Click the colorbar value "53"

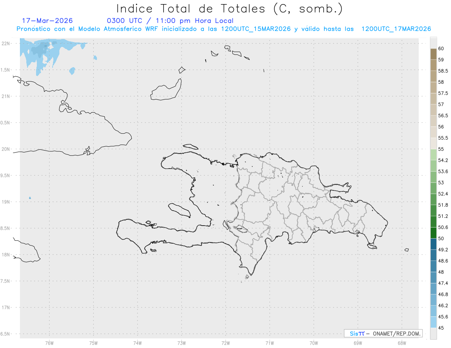441,182
